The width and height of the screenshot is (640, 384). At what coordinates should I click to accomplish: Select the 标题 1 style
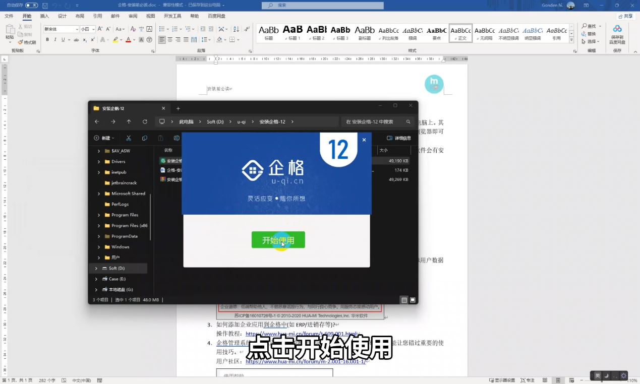coord(293,33)
